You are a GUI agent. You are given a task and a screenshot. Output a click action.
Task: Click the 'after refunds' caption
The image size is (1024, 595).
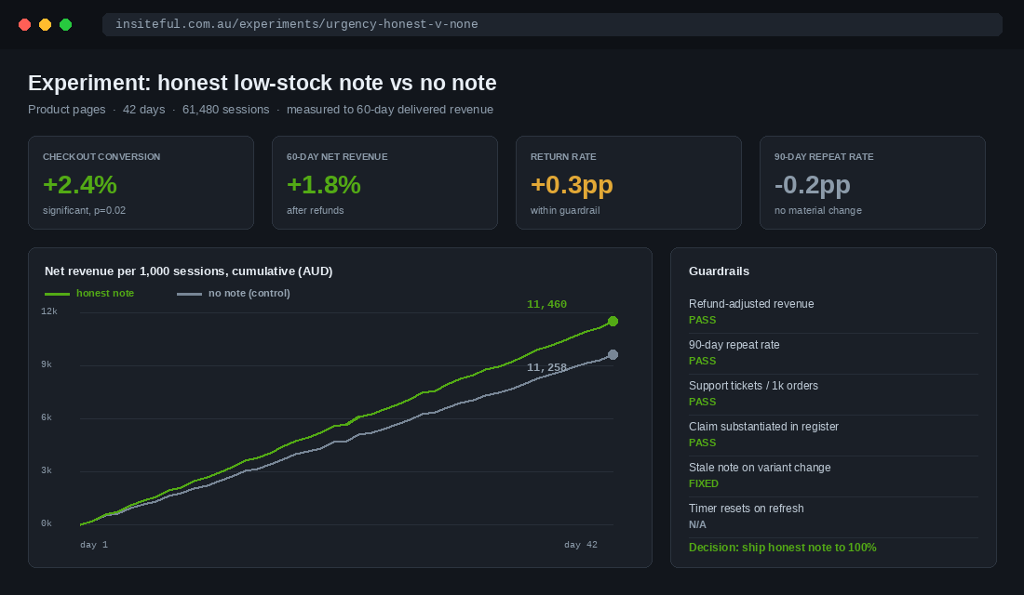pos(315,210)
